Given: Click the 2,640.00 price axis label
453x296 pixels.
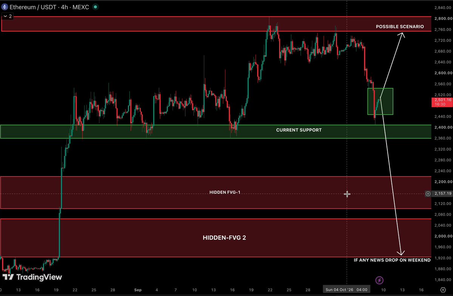Looking at the screenshot, I should [x=443, y=62].
